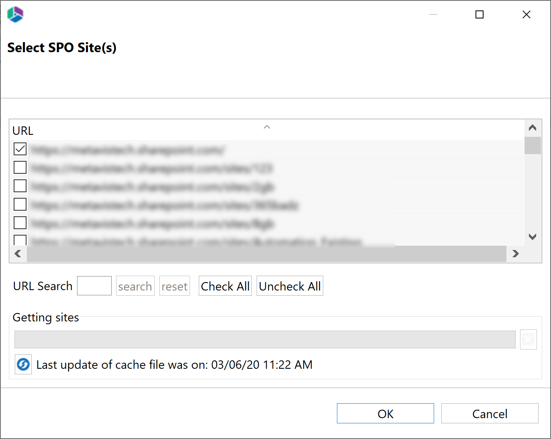Screen dimensions: 551x439
Task: Click the blue circular refresh icon near cache message
Action: point(23,364)
